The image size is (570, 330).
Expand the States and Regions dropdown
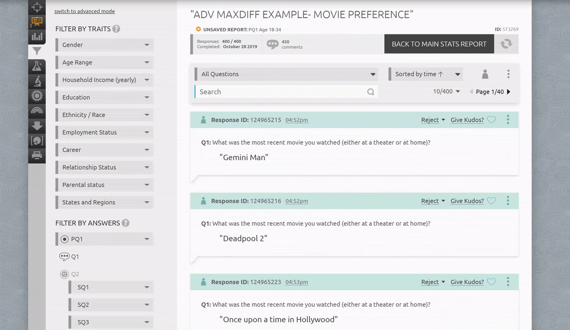pos(105,202)
